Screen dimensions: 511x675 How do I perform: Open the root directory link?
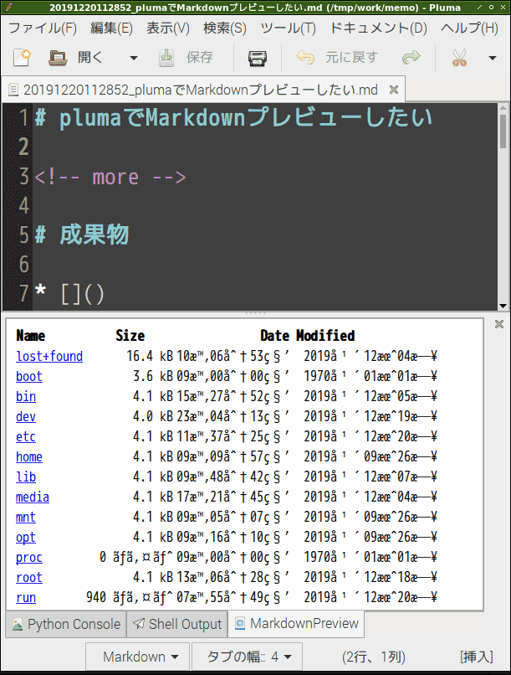tap(29, 577)
